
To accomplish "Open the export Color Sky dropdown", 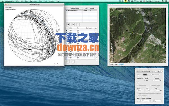I will pos(157,101).
